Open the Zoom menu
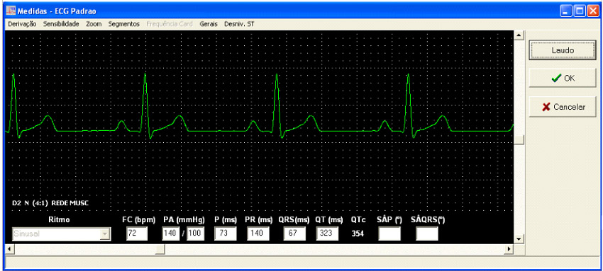Image resolution: width=603 pixels, height=271 pixels. (x=94, y=24)
